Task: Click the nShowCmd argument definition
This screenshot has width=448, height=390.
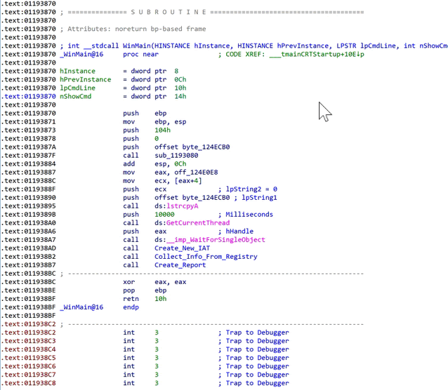Action: point(75,97)
